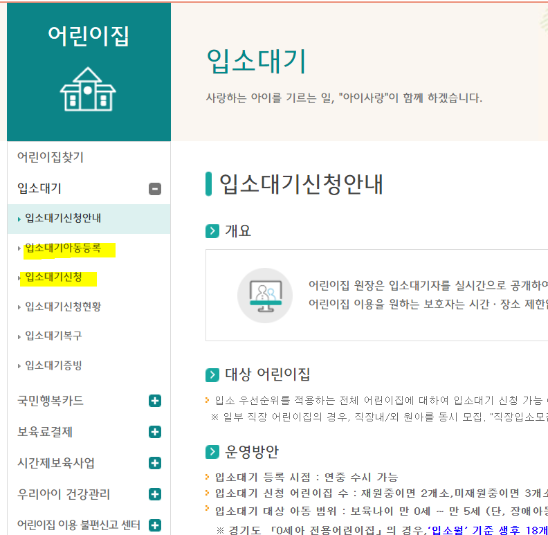Click the computer monitor illustration in 개요 box

265,296
